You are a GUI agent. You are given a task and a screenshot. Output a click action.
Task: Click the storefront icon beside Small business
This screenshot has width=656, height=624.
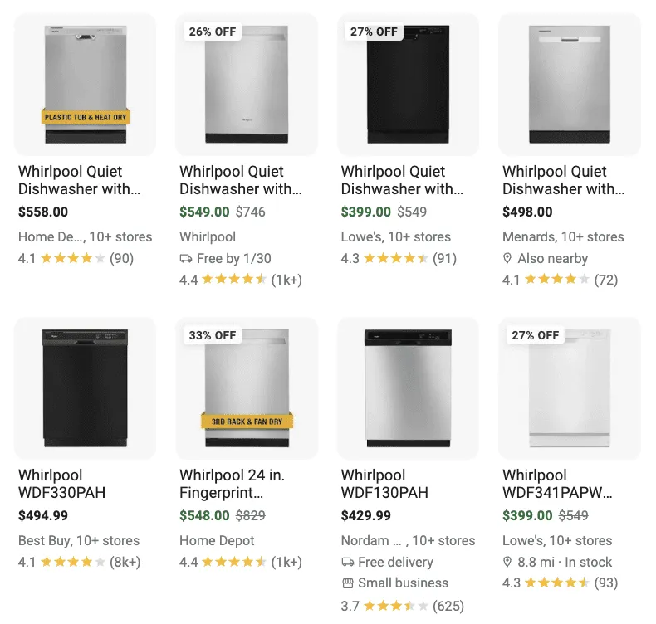pyautogui.click(x=348, y=583)
